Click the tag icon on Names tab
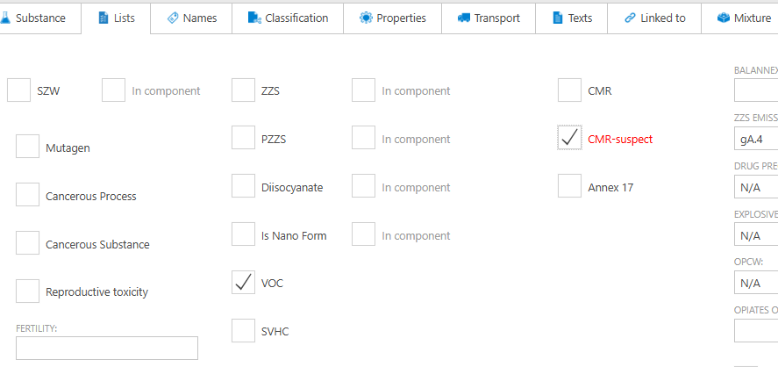 click(x=172, y=18)
